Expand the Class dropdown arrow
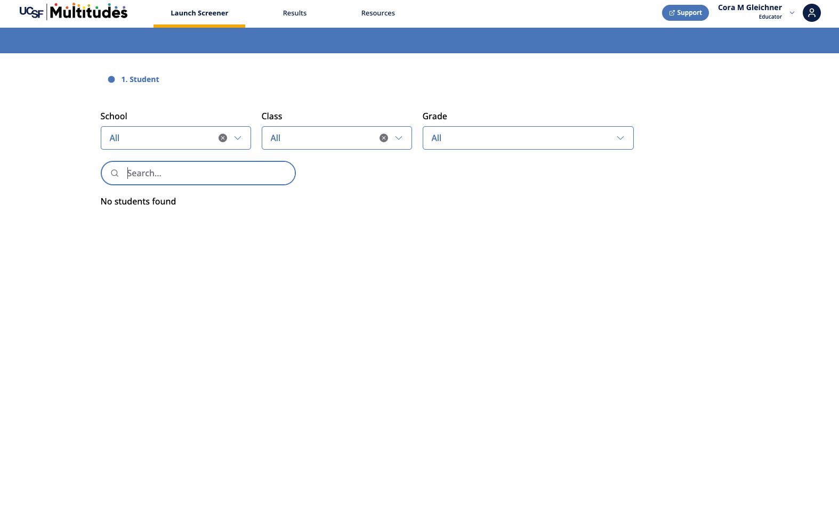The width and height of the screenshot is (839, 532). point(399,138)
